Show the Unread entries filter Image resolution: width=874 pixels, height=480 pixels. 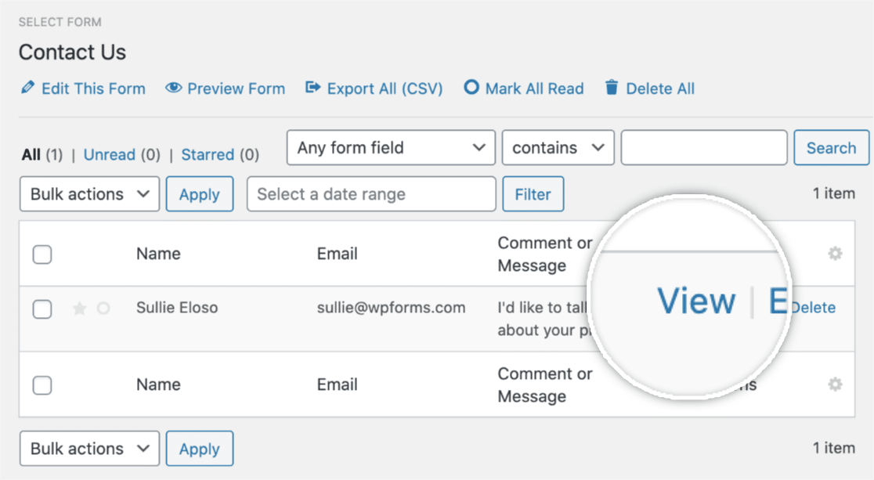(110, 155)
